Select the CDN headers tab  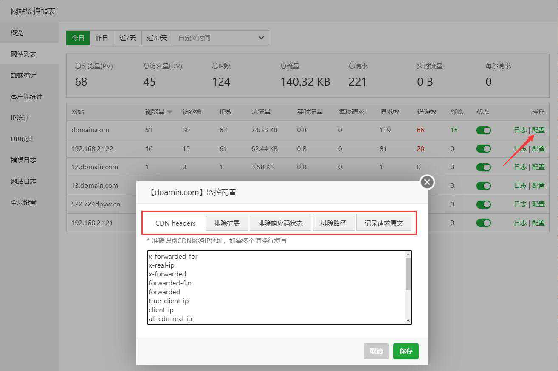(175, 223)
